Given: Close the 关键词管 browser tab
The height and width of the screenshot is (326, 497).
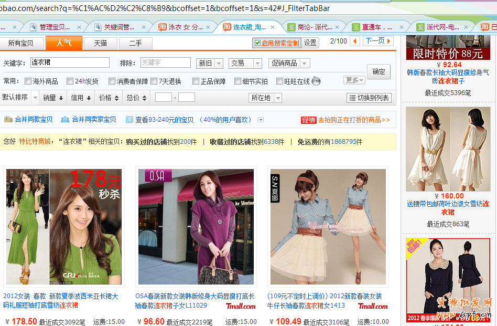Looking at the screenshot, I should coord(144,27).
